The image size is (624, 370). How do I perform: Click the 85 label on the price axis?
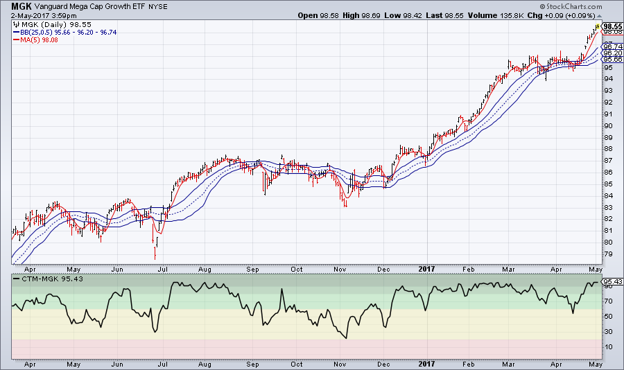click(x=609, y=184)
